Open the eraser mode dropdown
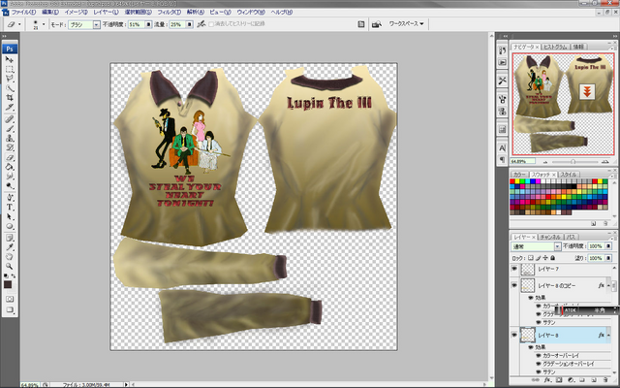This screenshot has width=620, height=388. tap(97, 24)
